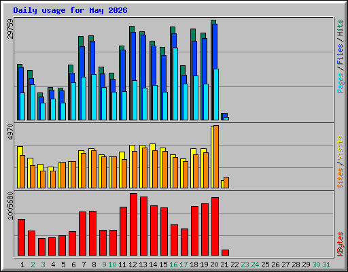
Task: Click day 13 on the x-axis
Action: point(143,265)
